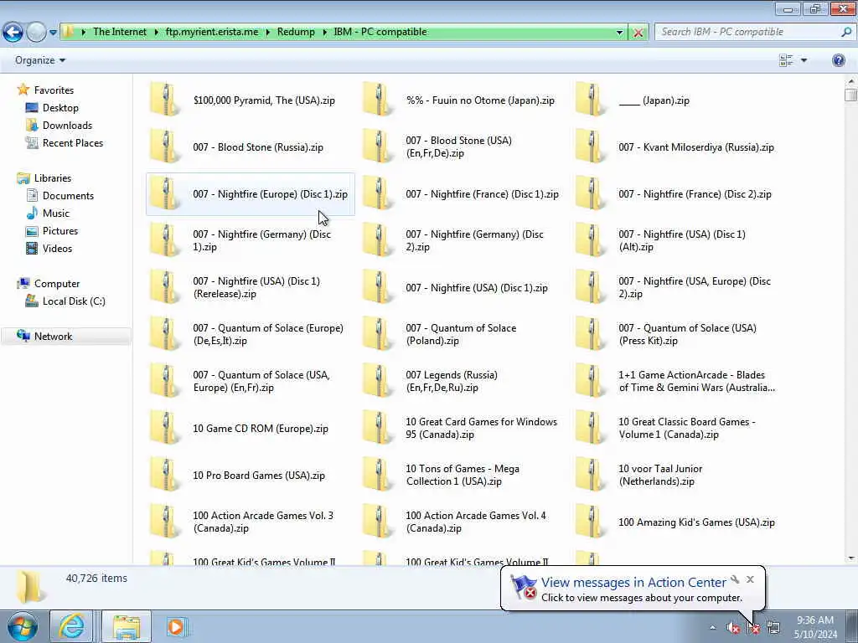This screenshot has height=643, width=858.
Task: Click the muted volume tray icon
Action: 733,628
